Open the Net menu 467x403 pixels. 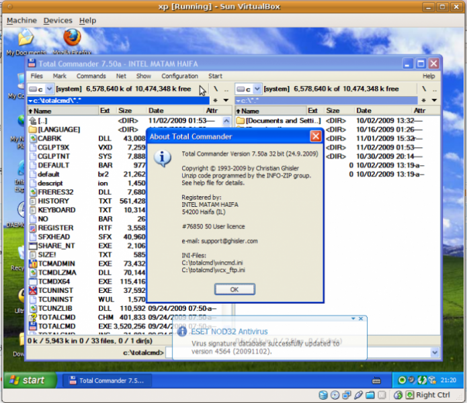121,76
